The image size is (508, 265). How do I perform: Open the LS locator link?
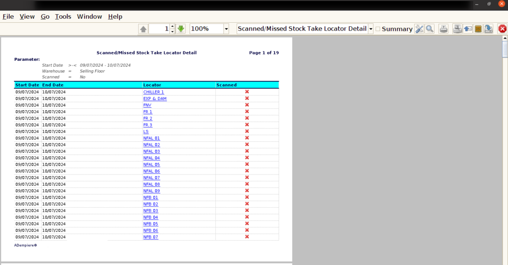click(x=146, y=132)
